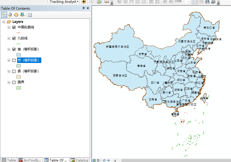Select the 中国轮廓线 layer name
This screenshot has width=231, height=162.
[26, 27]
